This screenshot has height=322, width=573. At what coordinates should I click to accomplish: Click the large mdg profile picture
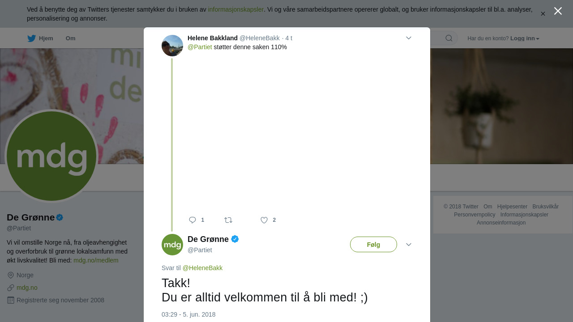51,156
